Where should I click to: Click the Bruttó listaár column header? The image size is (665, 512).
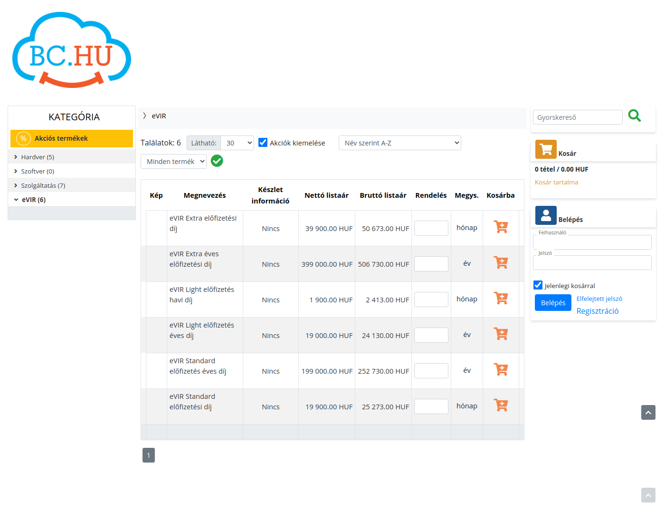tap(383, 195)
